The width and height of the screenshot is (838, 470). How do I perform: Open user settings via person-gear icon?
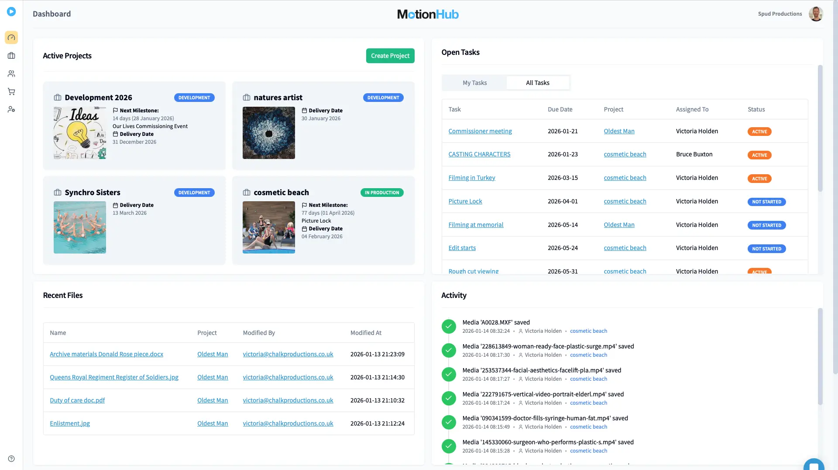pyautogui.click(x=11, y=109)
